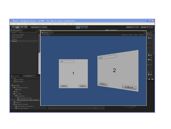Viewport: 171px width, 129px height.
Task: Open the GameObject menu
Action: pos(30,24)
